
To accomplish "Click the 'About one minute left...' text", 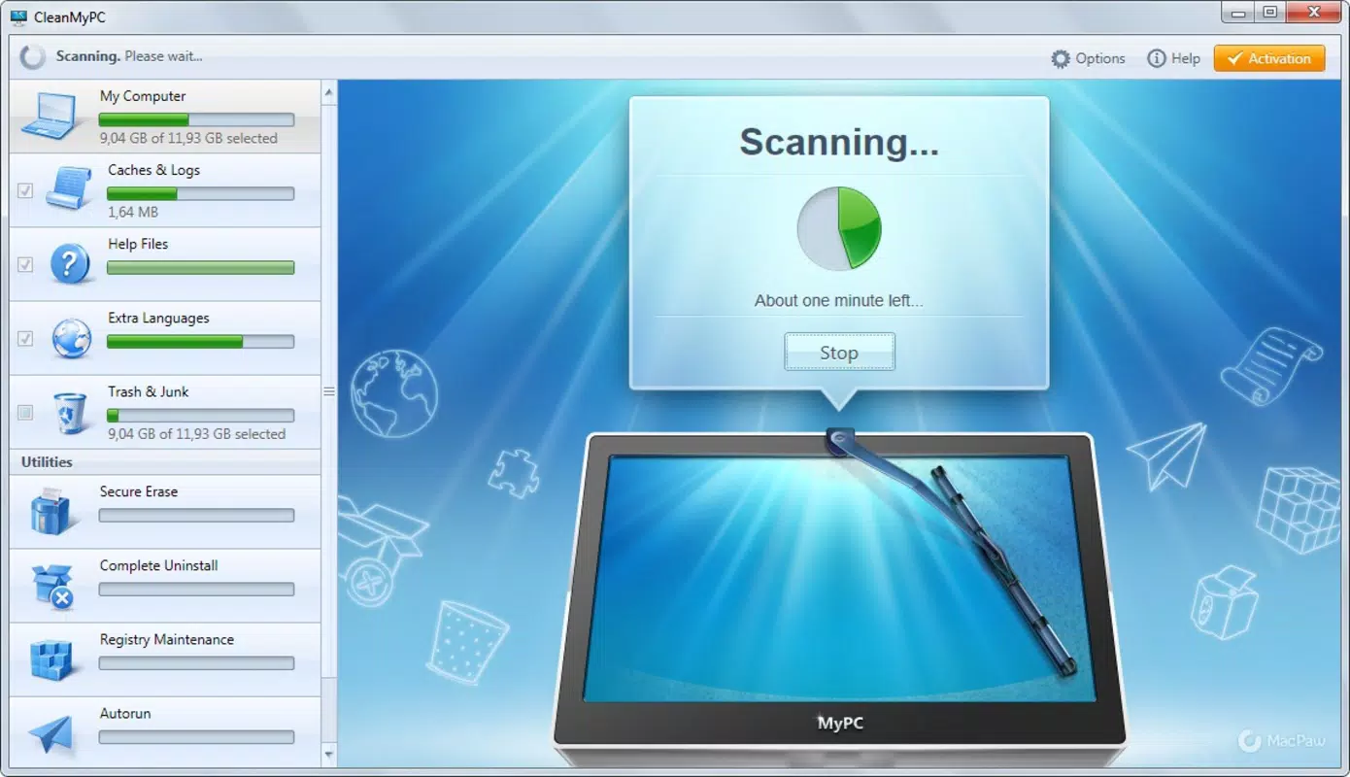I will [x=839, y=301].
